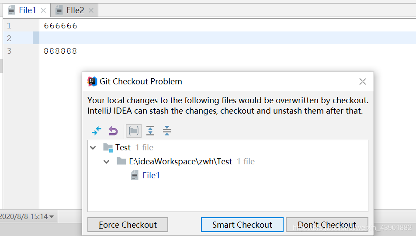Click the Test module folder icon
This screenshot has height=236, width=416.
click(108, 148)
